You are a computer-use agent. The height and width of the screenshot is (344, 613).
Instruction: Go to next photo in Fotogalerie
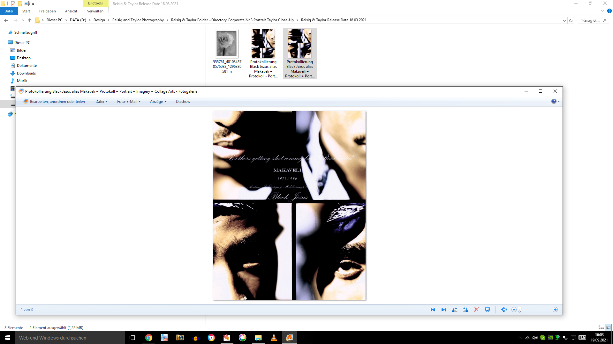tap(444, 310)
